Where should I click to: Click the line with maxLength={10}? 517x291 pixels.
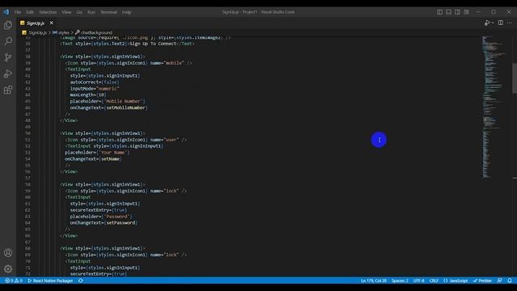click(x=88, y=95)
